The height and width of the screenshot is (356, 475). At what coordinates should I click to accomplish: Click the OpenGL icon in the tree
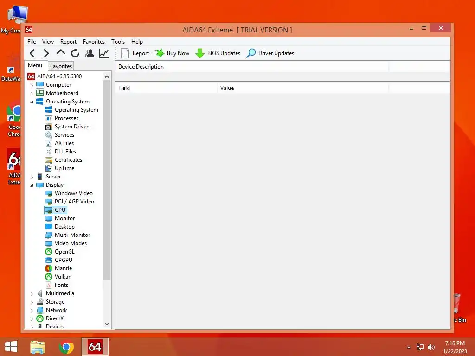[48, 252]
